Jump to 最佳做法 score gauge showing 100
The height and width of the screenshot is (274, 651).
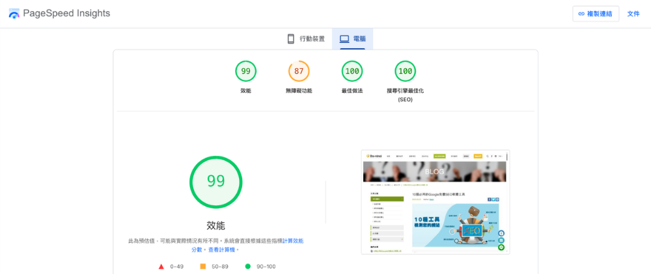tap(352, 71)
